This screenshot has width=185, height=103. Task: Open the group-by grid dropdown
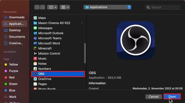[65, 7]
